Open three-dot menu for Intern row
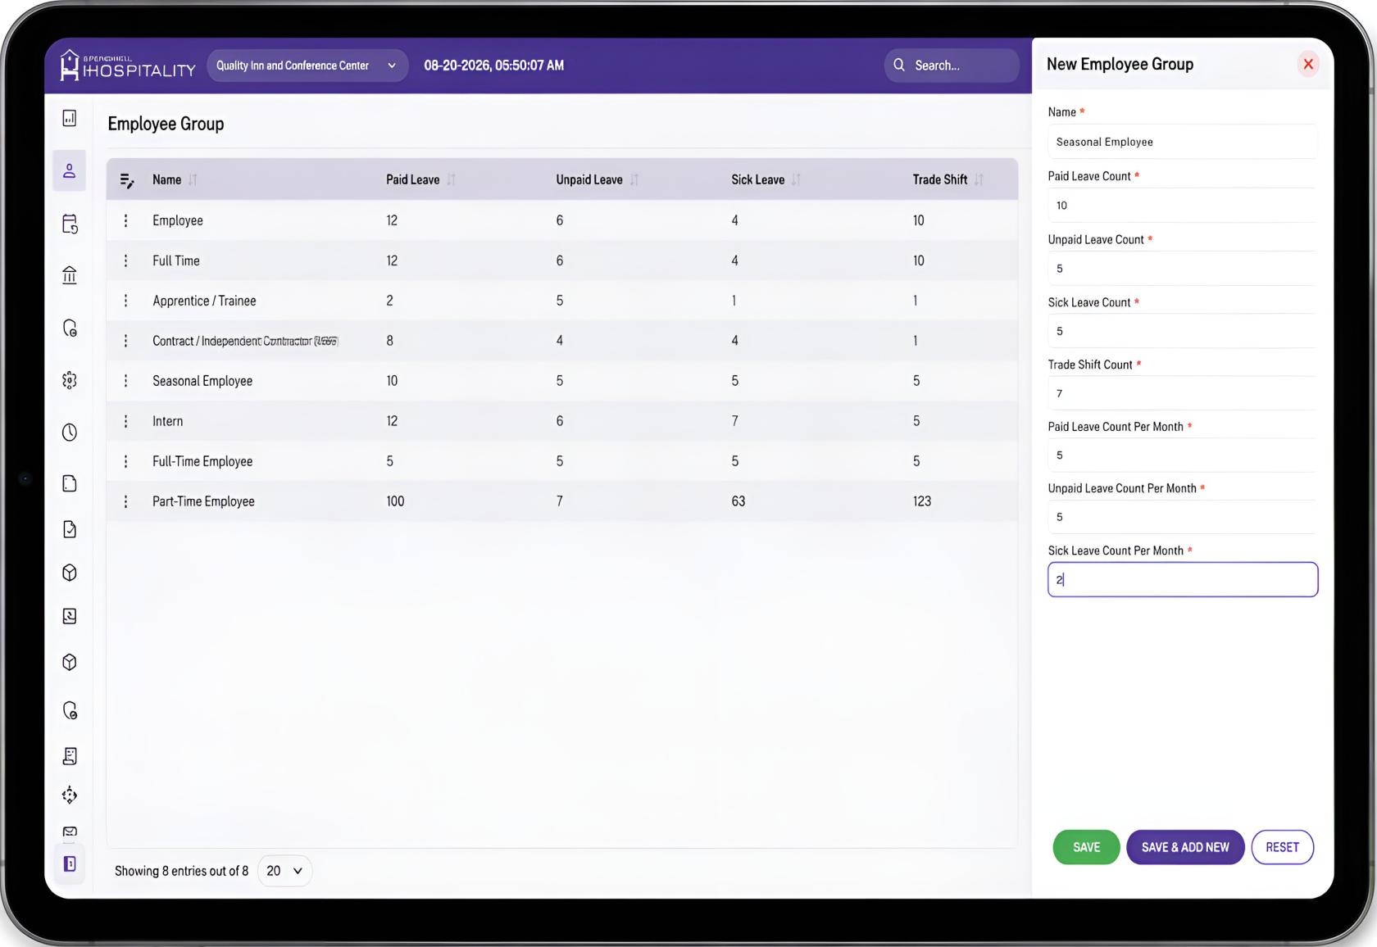 125,421
